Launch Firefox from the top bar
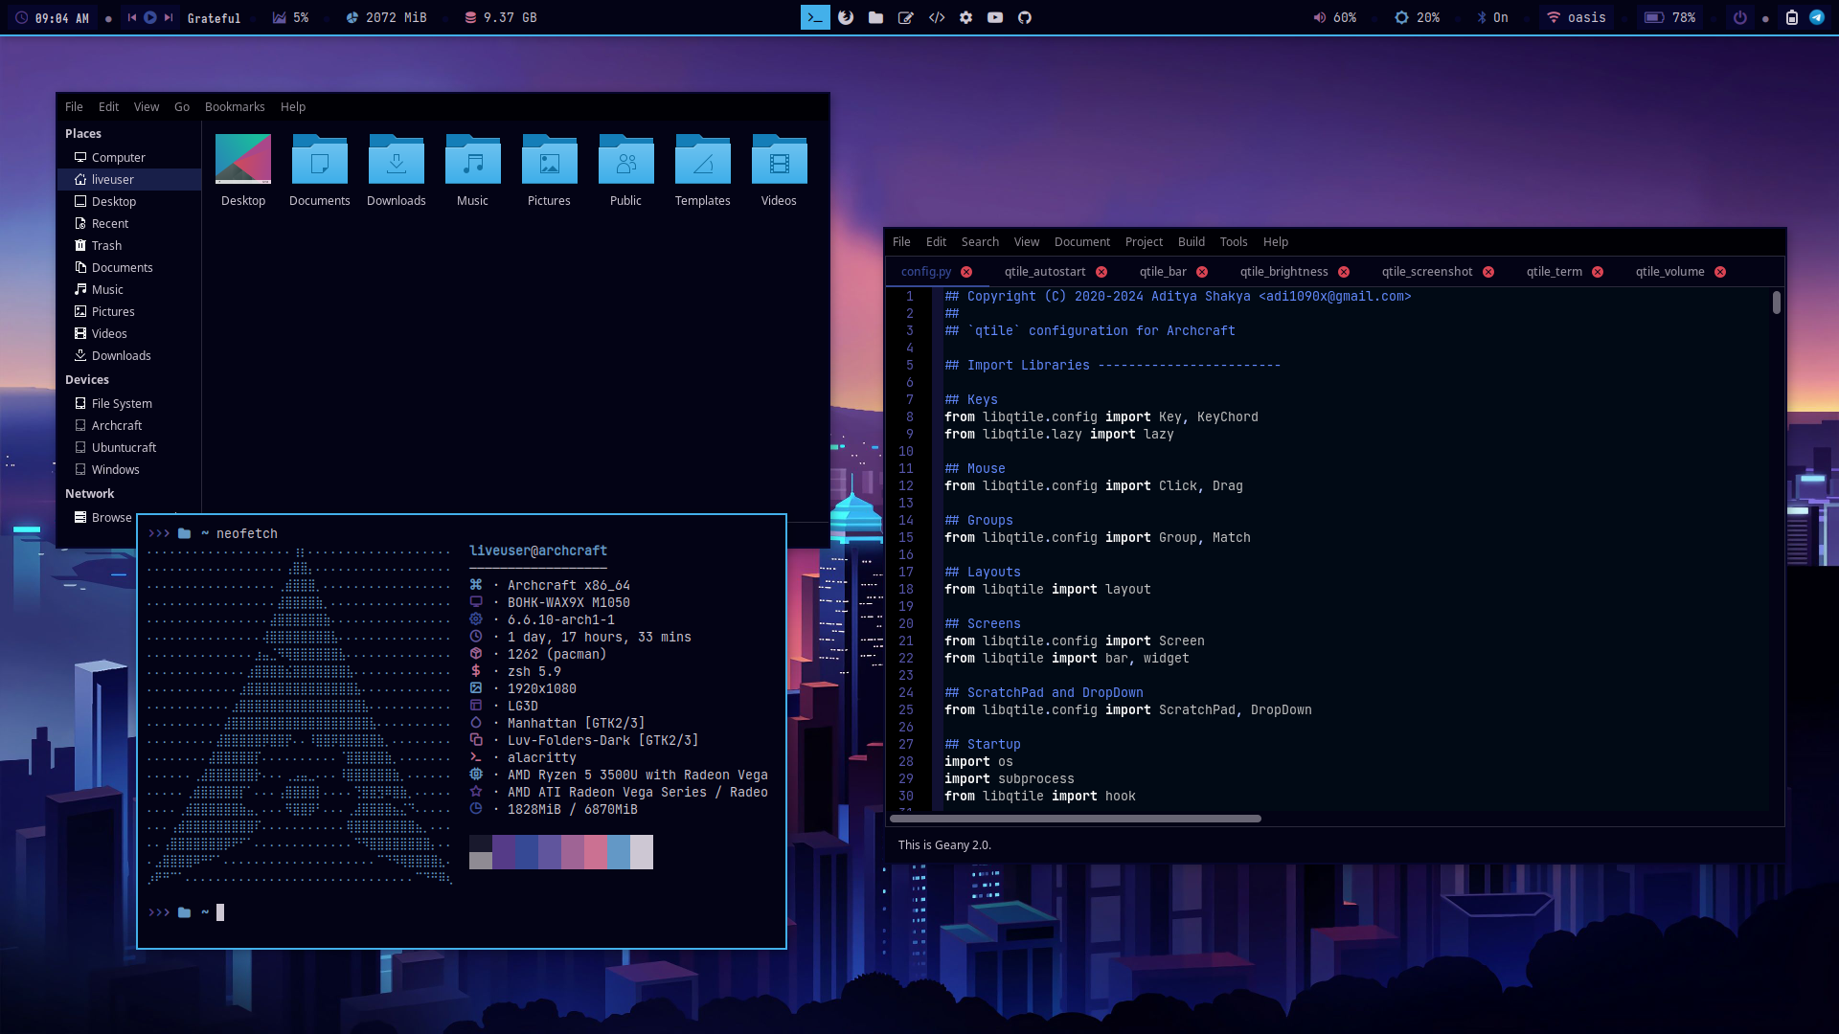This screenshot has width=1839, height=1034. (x=846, y=17)
